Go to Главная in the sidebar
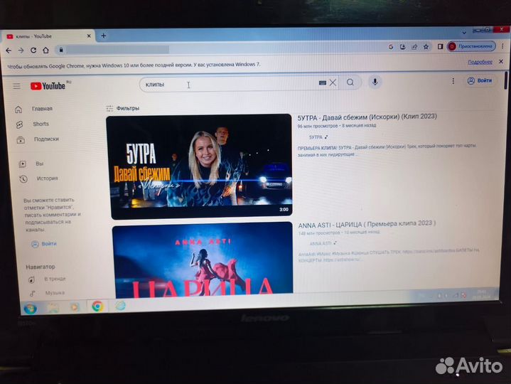511x384 pixels. coord(41,109)
